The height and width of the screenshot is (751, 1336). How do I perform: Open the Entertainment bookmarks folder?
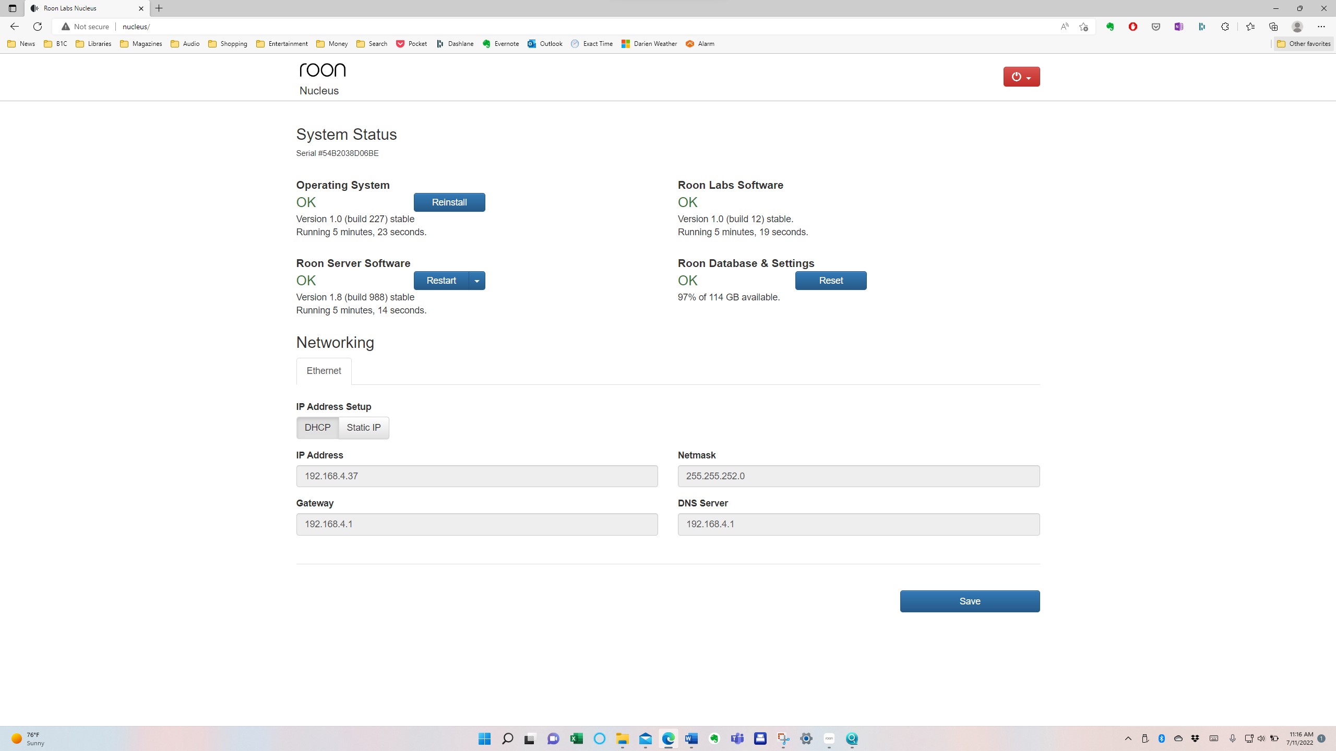pyautogui.click(x=282, y=44)
